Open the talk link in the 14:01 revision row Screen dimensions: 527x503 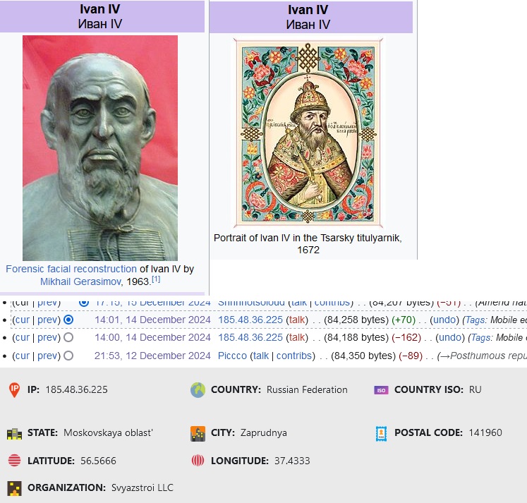tap(297, 320)
